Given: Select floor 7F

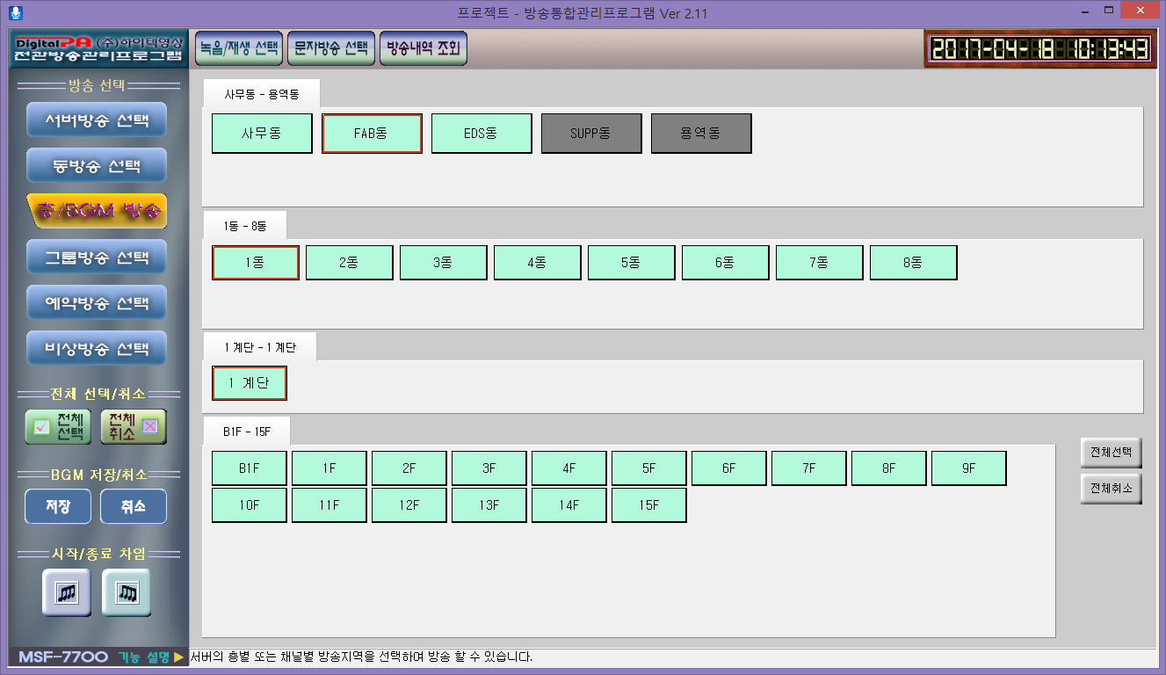Looking at the screenshot, I should [x=809, y=468].
